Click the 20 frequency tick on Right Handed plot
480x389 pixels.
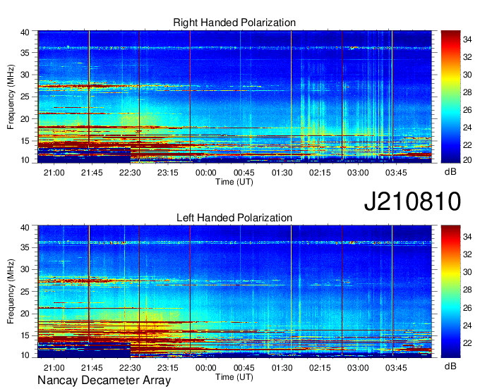pos(25,119)
